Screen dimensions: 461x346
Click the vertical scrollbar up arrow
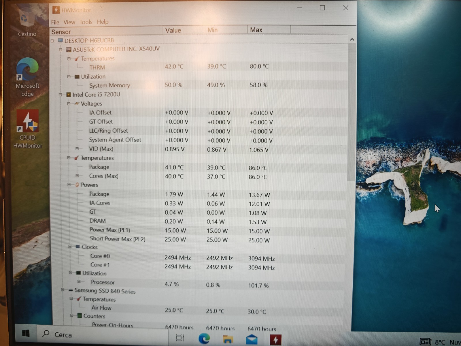click(x=352, y=40)
